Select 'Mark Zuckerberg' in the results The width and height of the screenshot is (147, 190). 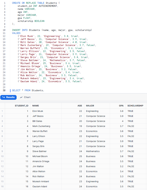41,126
